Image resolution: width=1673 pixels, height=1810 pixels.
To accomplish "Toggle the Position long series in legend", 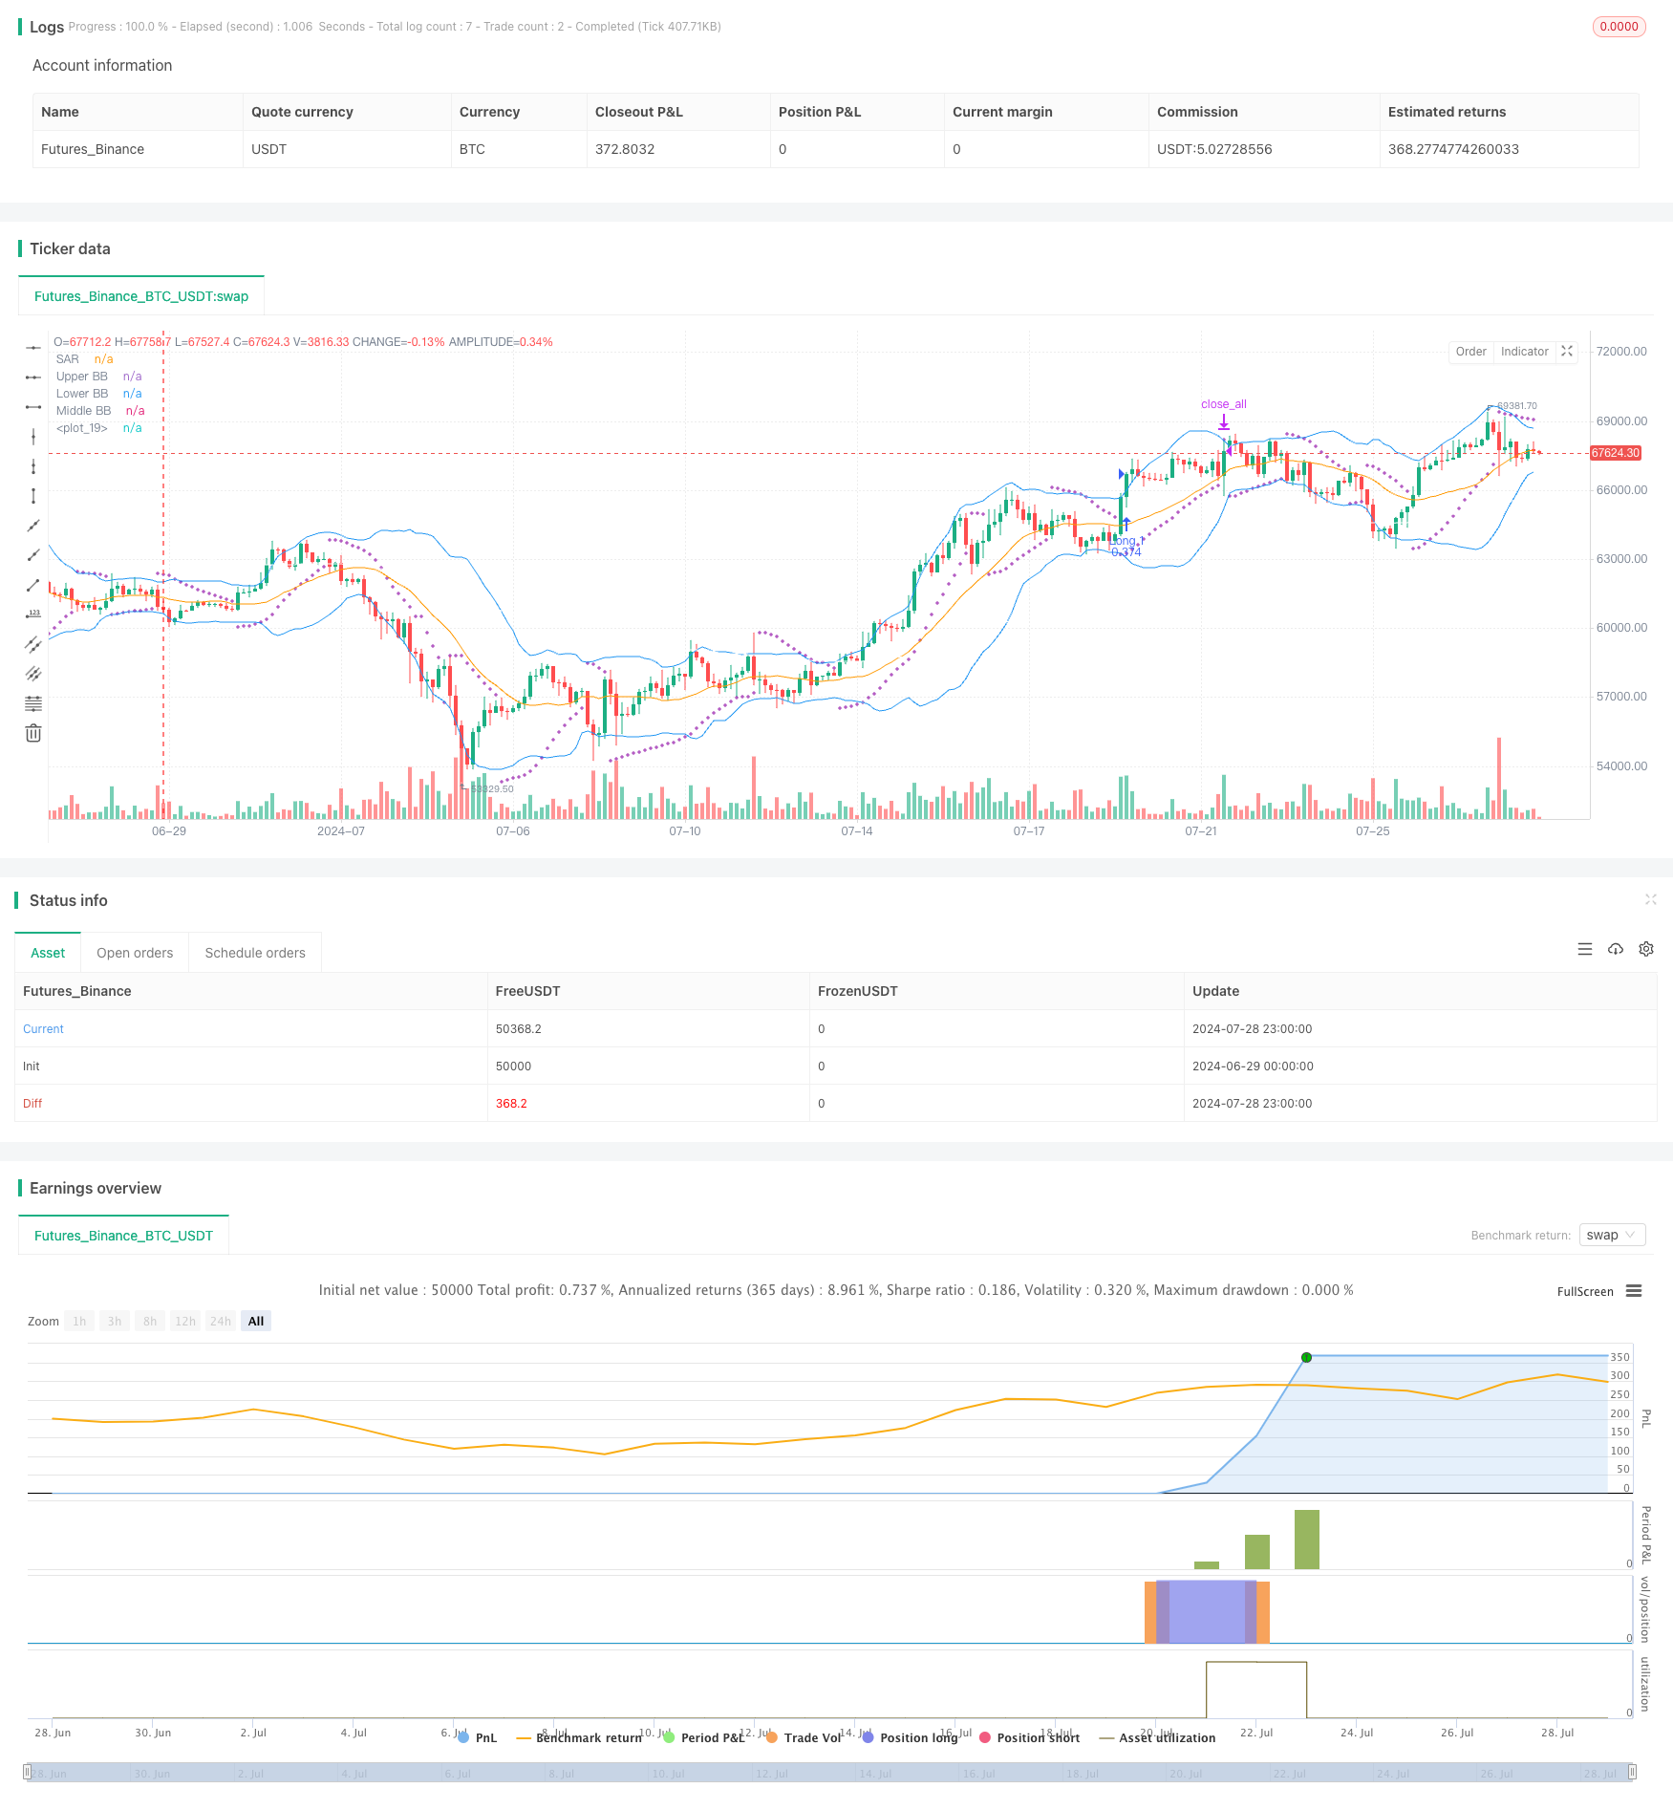I will point(910,1737).
